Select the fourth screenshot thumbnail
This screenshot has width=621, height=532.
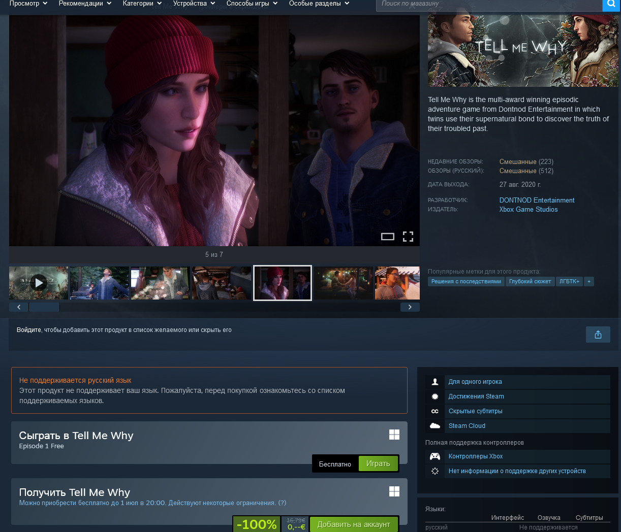tap(222, 283)
